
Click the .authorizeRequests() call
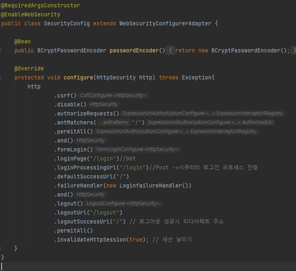(x=87, y=113)
